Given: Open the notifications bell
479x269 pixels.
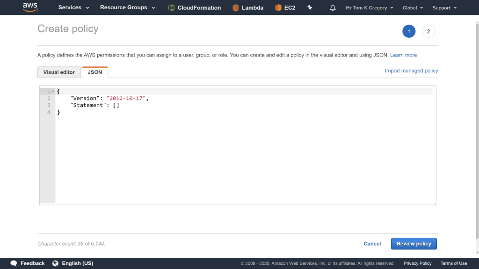Looking at the screenshot, I should coord(333,7).
